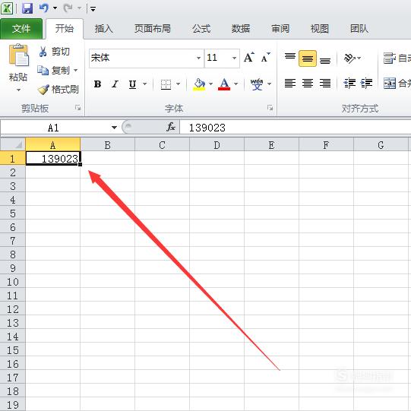Select column B header

click(107, 144)
